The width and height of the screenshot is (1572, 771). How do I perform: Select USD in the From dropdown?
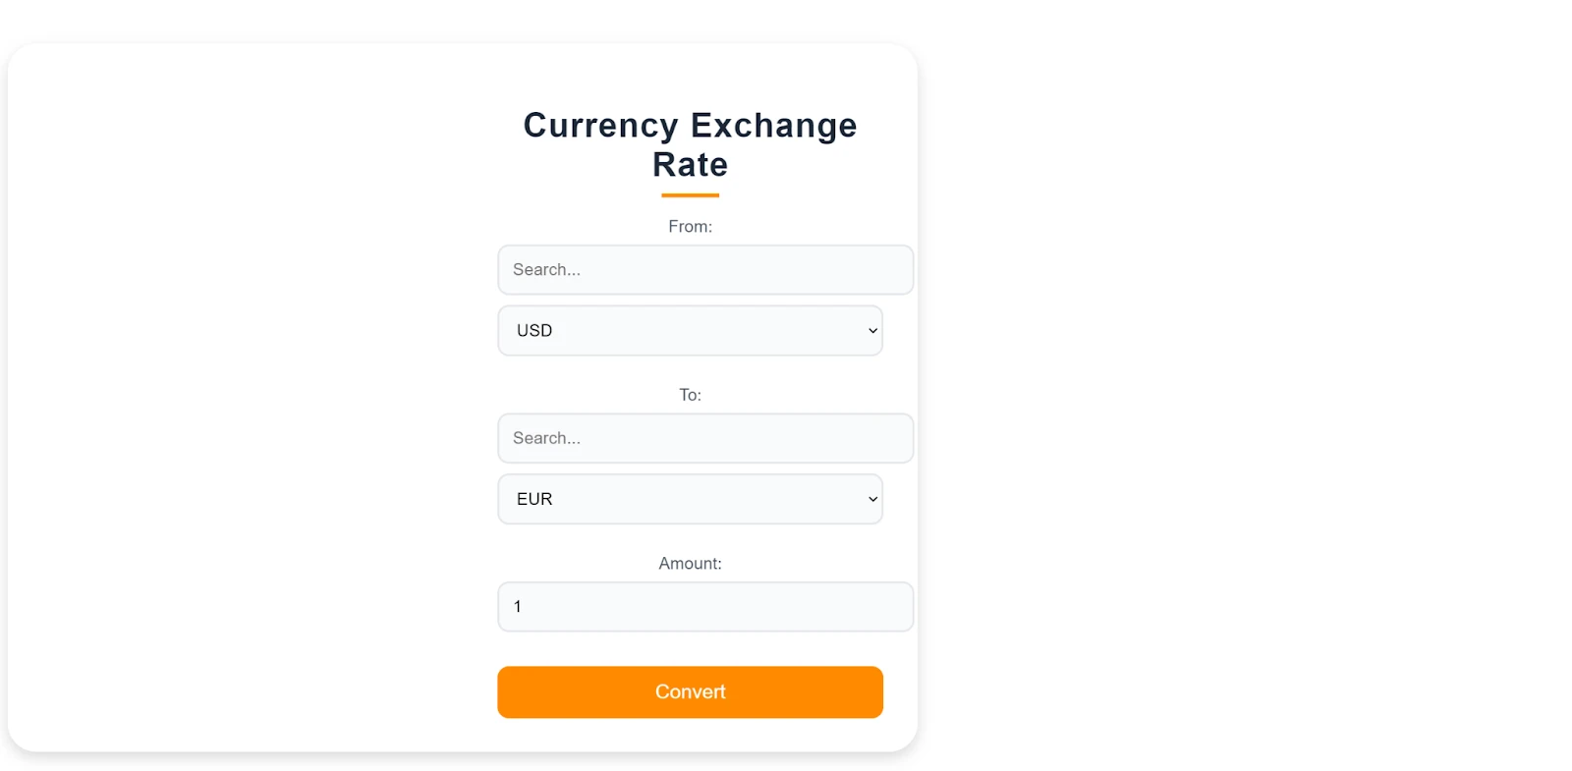pos(690,330)
